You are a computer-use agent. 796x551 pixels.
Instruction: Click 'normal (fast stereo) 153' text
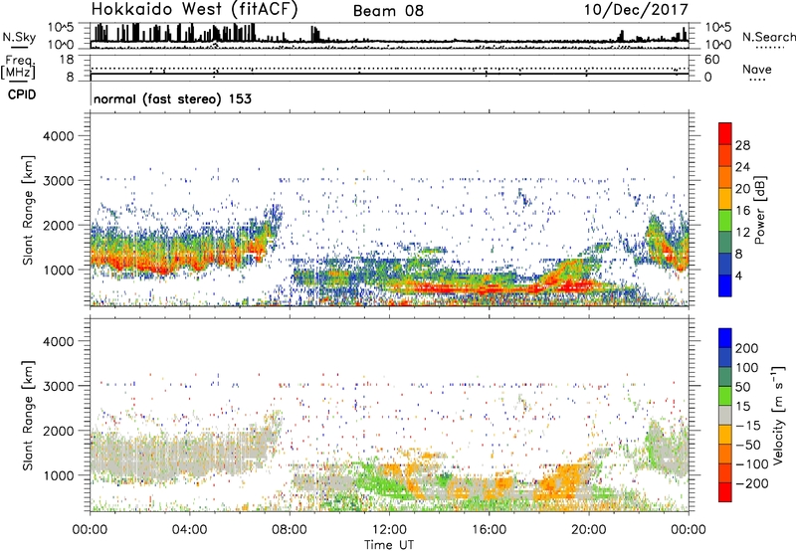[x=172, y=98]
